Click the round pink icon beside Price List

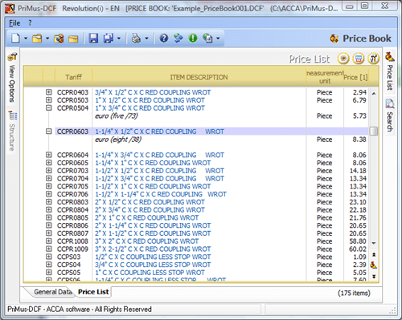tap(359, 59)
